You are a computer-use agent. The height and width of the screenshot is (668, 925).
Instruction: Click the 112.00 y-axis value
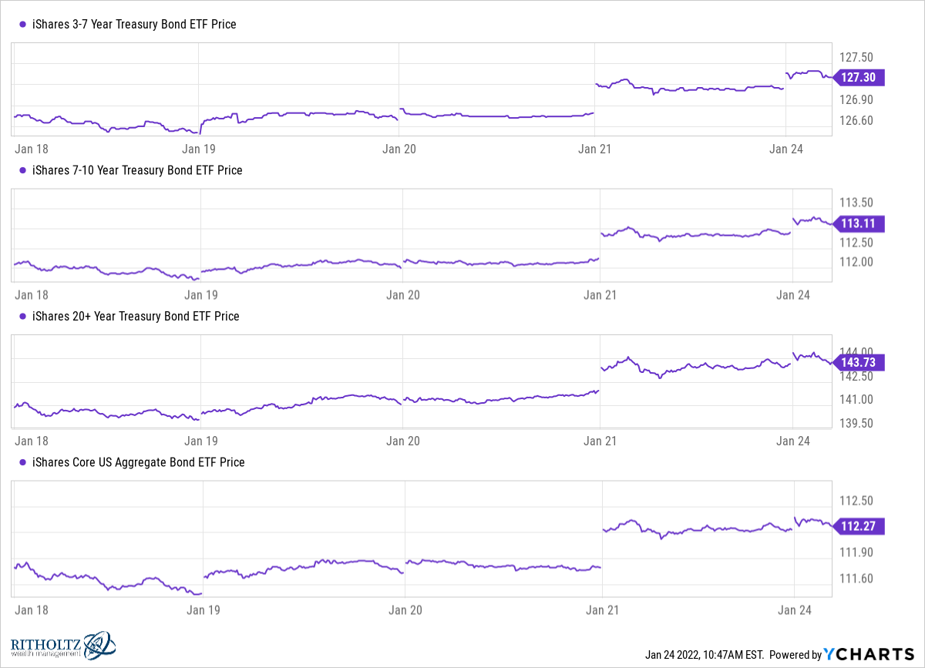click(x=856, y=262)
